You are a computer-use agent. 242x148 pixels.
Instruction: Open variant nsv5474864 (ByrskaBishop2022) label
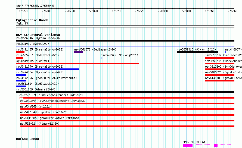coord(40,72)
